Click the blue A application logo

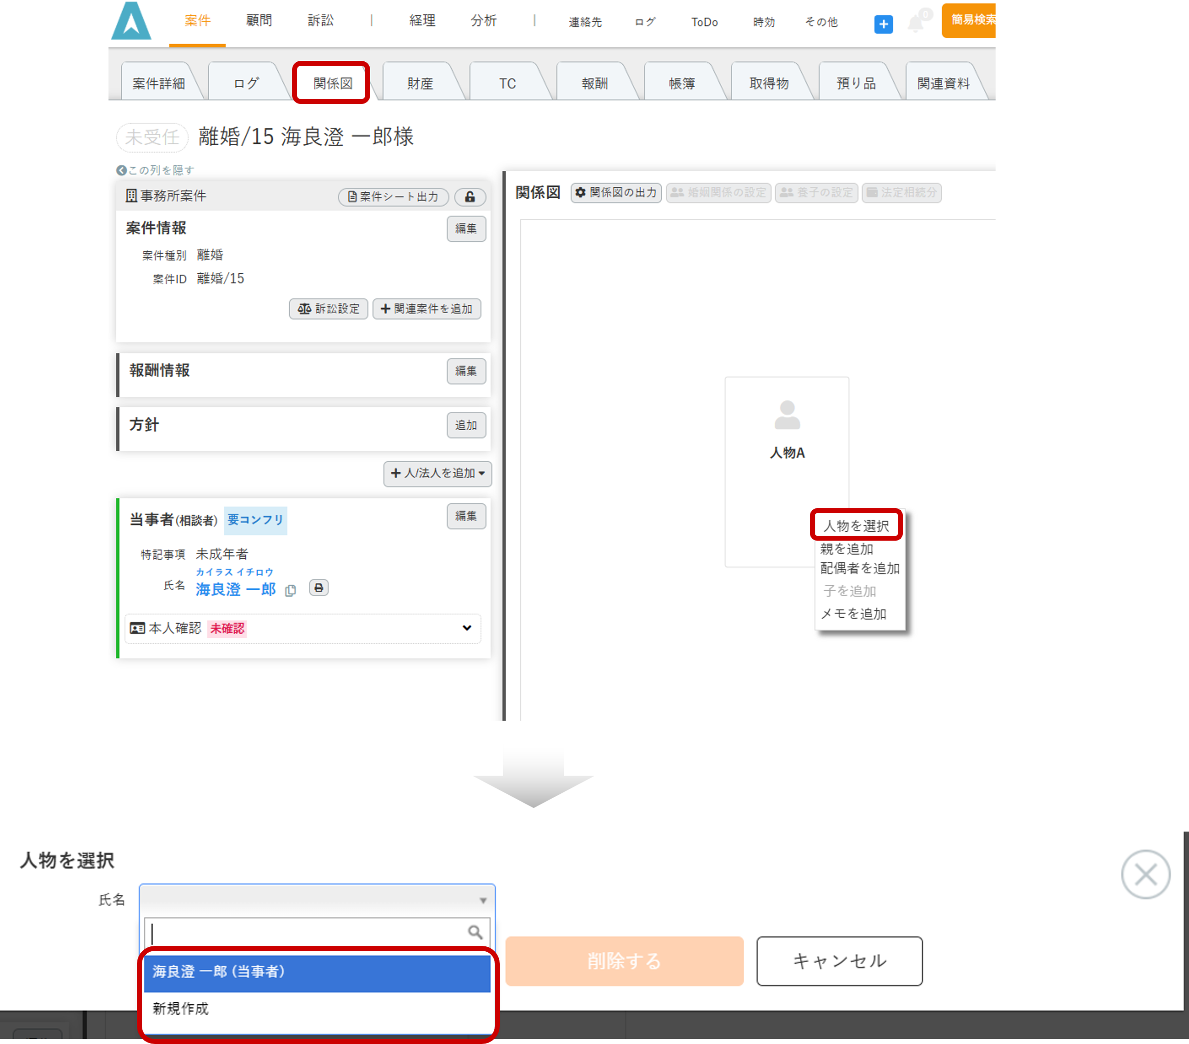tap(132, 21)
